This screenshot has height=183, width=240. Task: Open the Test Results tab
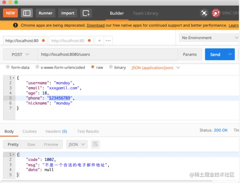tap(88, 131)
